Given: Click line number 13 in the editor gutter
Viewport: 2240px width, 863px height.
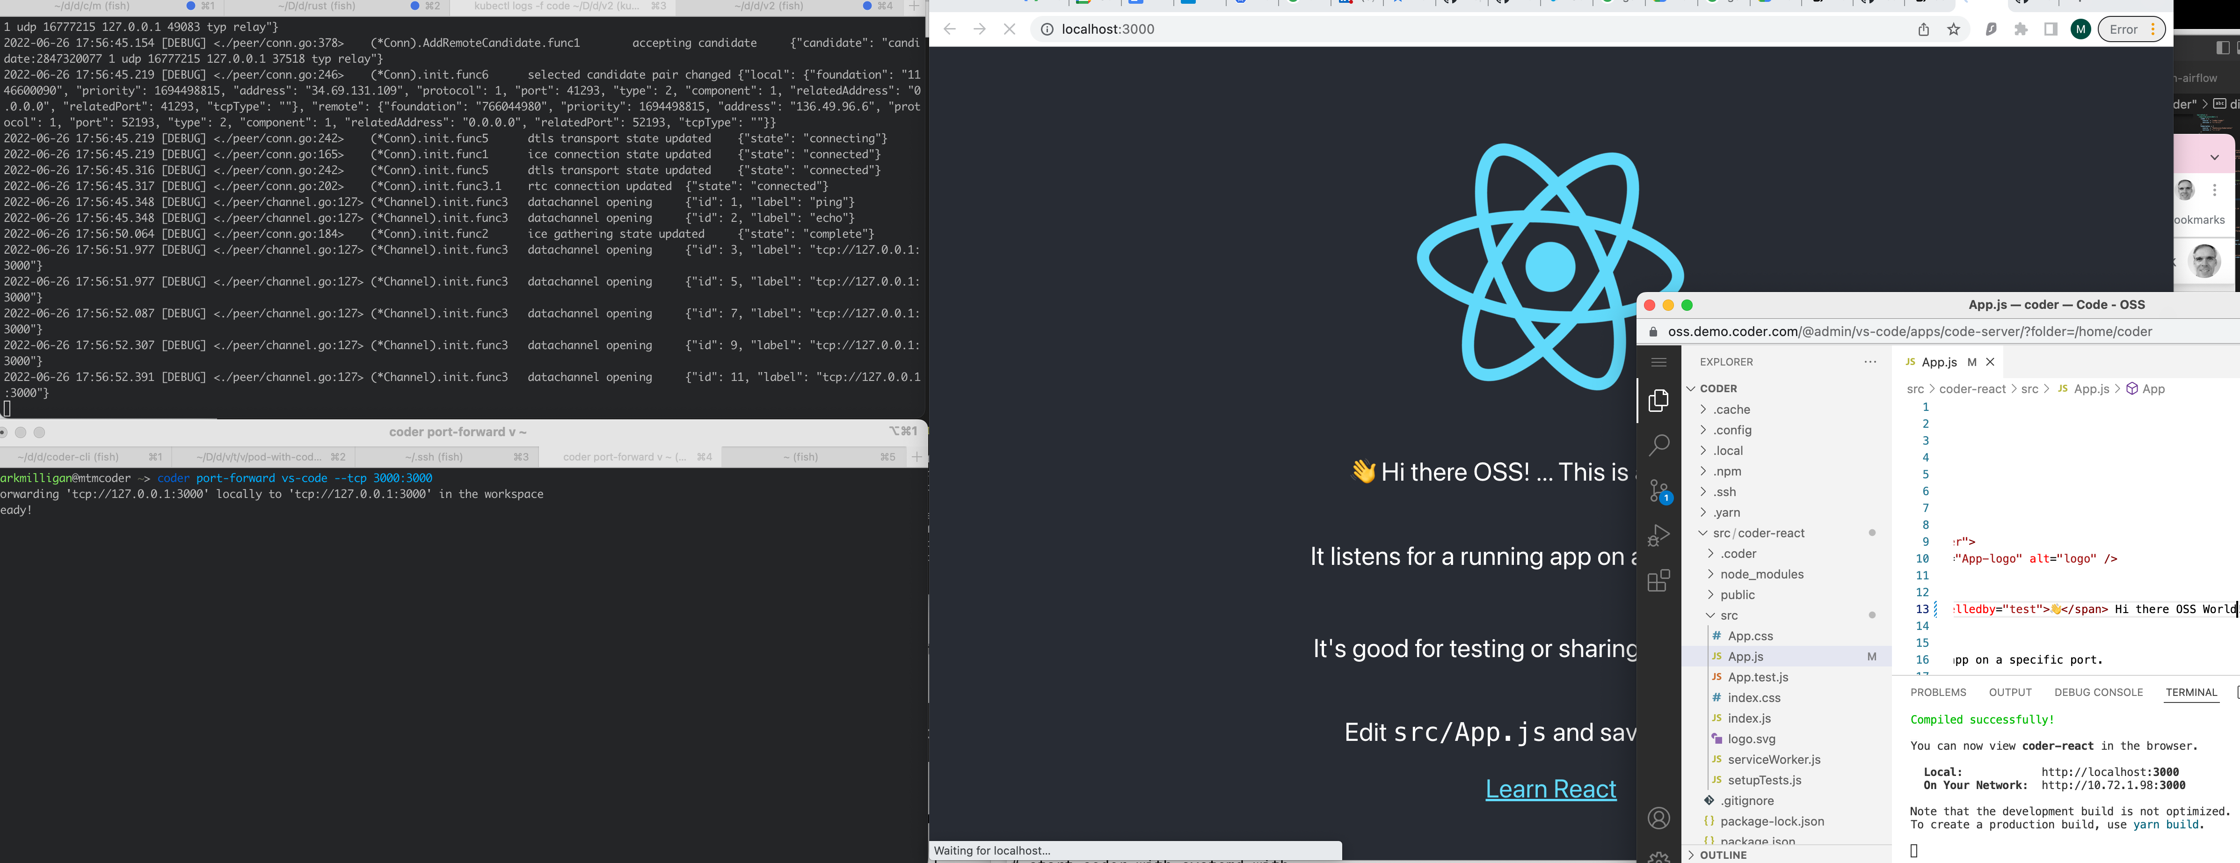Looking at the screenshot, I should click(x=1923, y=609).
